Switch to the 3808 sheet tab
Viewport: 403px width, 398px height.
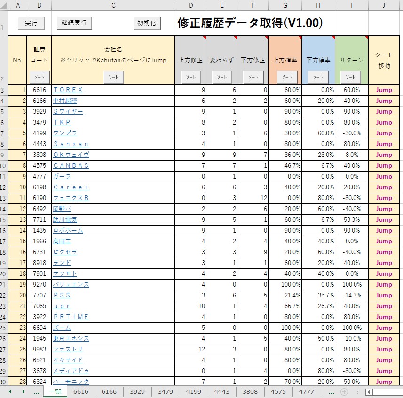pyautogui.click(x=250, y=392)
